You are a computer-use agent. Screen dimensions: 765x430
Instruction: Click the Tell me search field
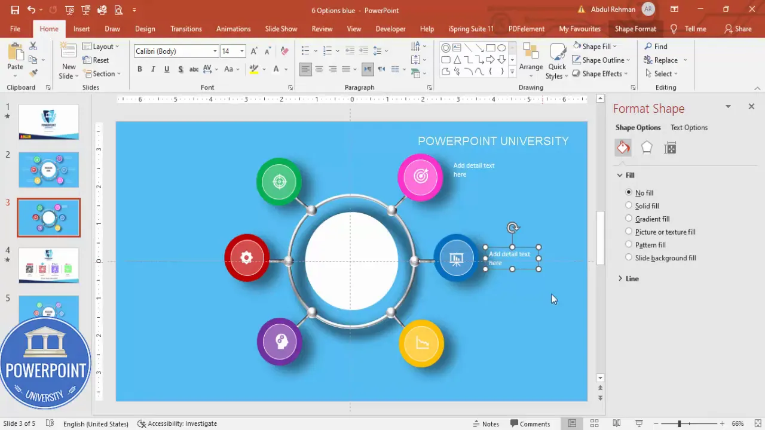click(x=688, y=29)
